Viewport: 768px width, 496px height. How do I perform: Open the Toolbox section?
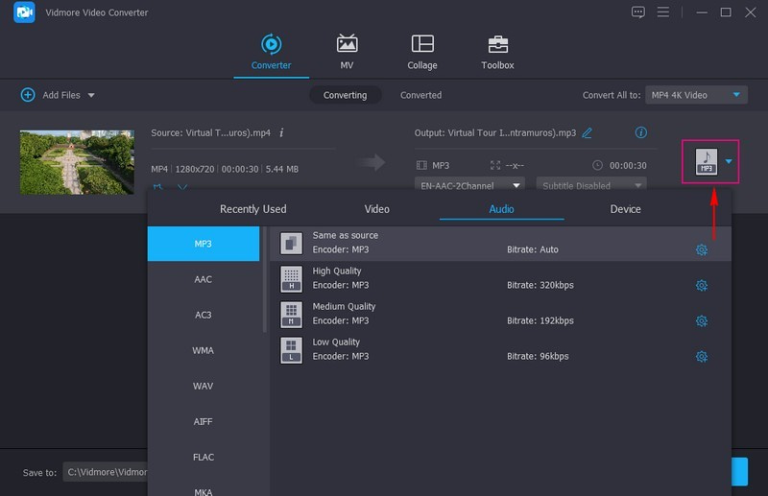[x=497, y=53]
